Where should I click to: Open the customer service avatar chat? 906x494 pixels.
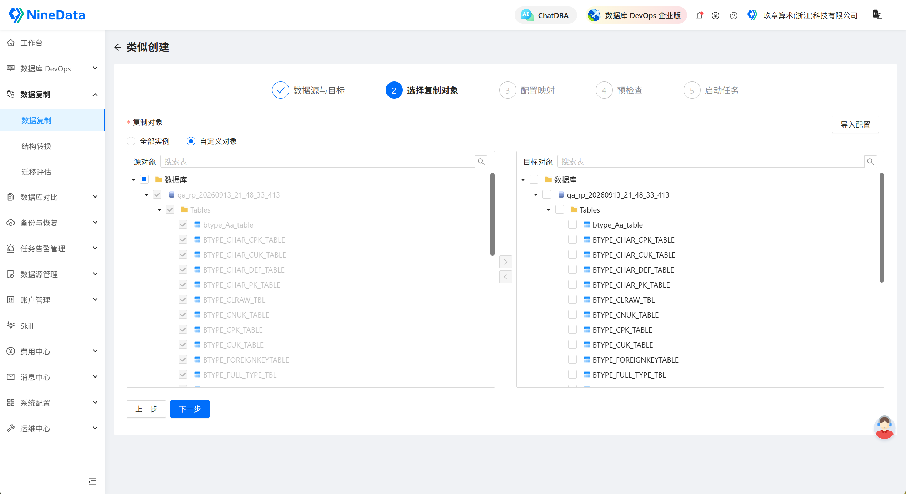click(884, 427)
